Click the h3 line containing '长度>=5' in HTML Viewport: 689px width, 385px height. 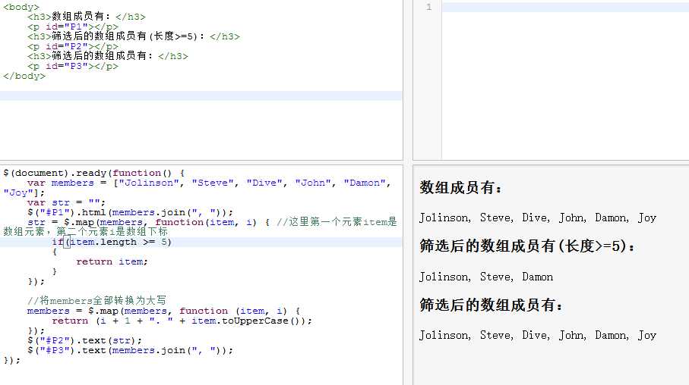pyautogui.click(x=134, y=36)
